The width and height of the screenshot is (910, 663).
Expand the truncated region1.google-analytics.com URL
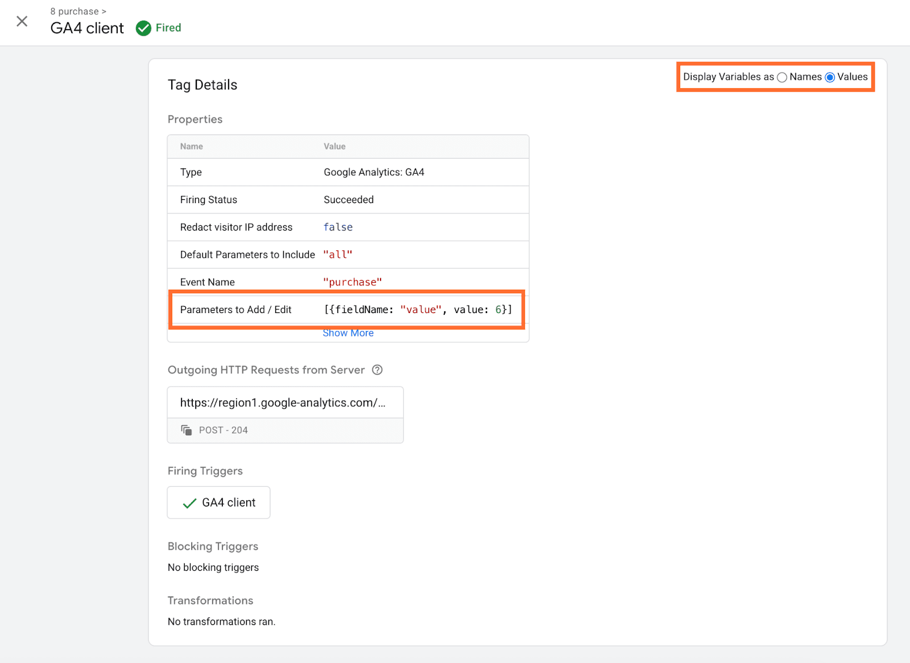click(x=283, y=402)
